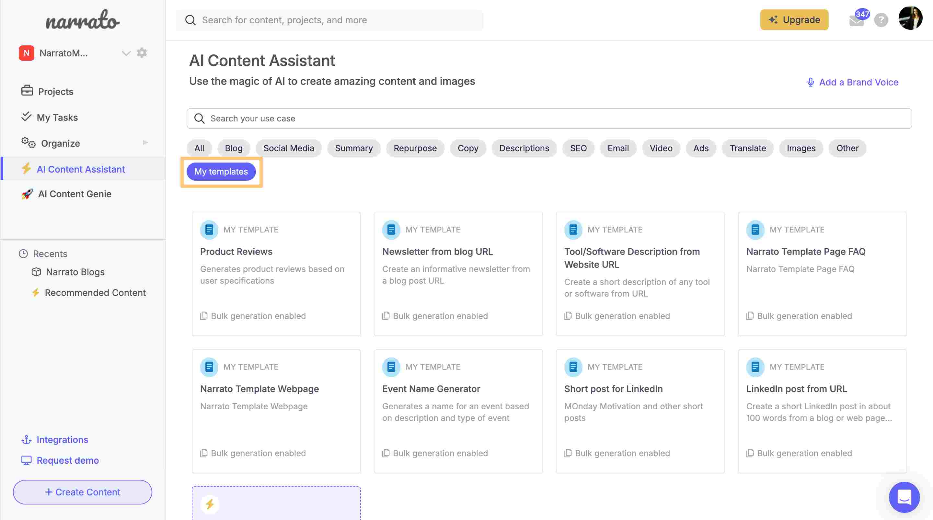Click the Create Content button
Viewport: 933px width, 520px height.
pyautogui.click(x=83, y=492)
